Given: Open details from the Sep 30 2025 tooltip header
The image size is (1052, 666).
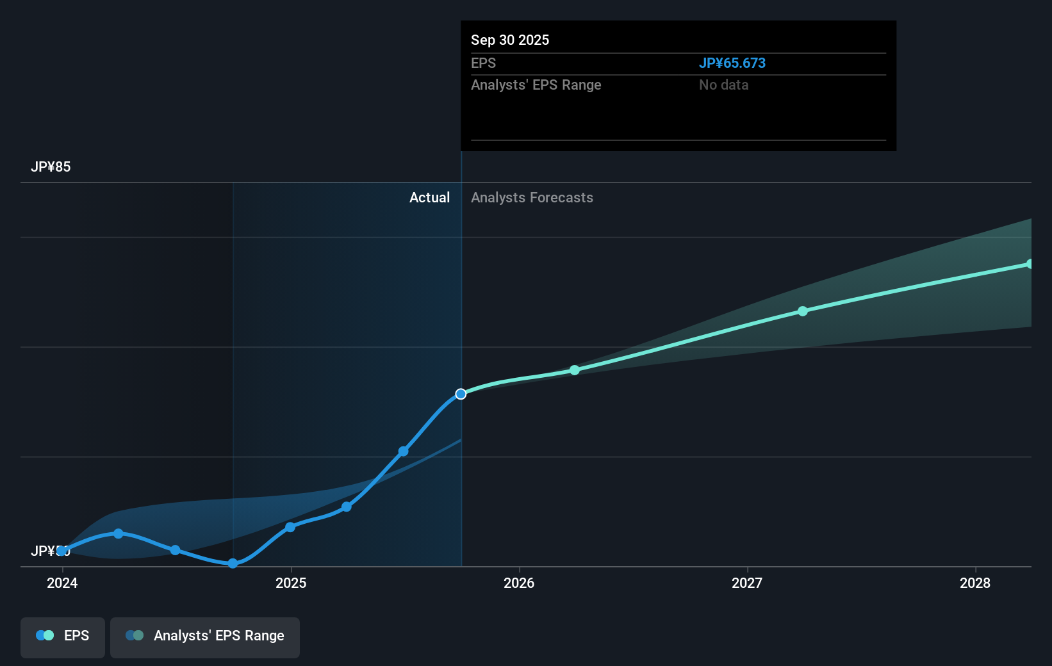Looking at the screenshot, I should tap(509, 40).
